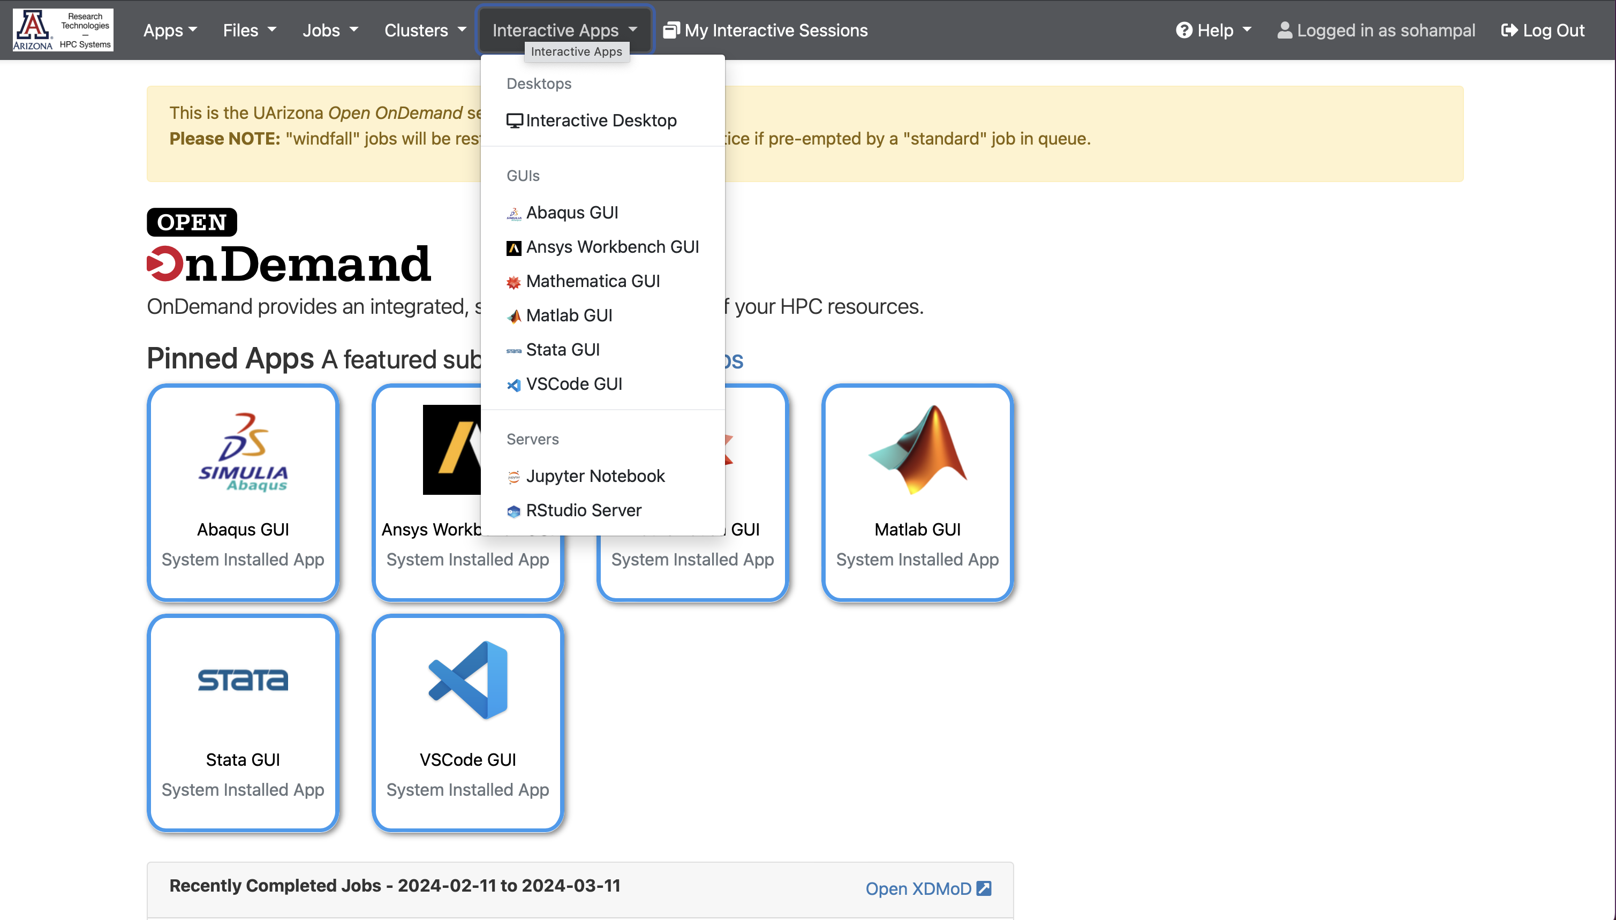Open the XDMoD link
The height and width of the screenshot is (920, 1616).
point(927,888)
